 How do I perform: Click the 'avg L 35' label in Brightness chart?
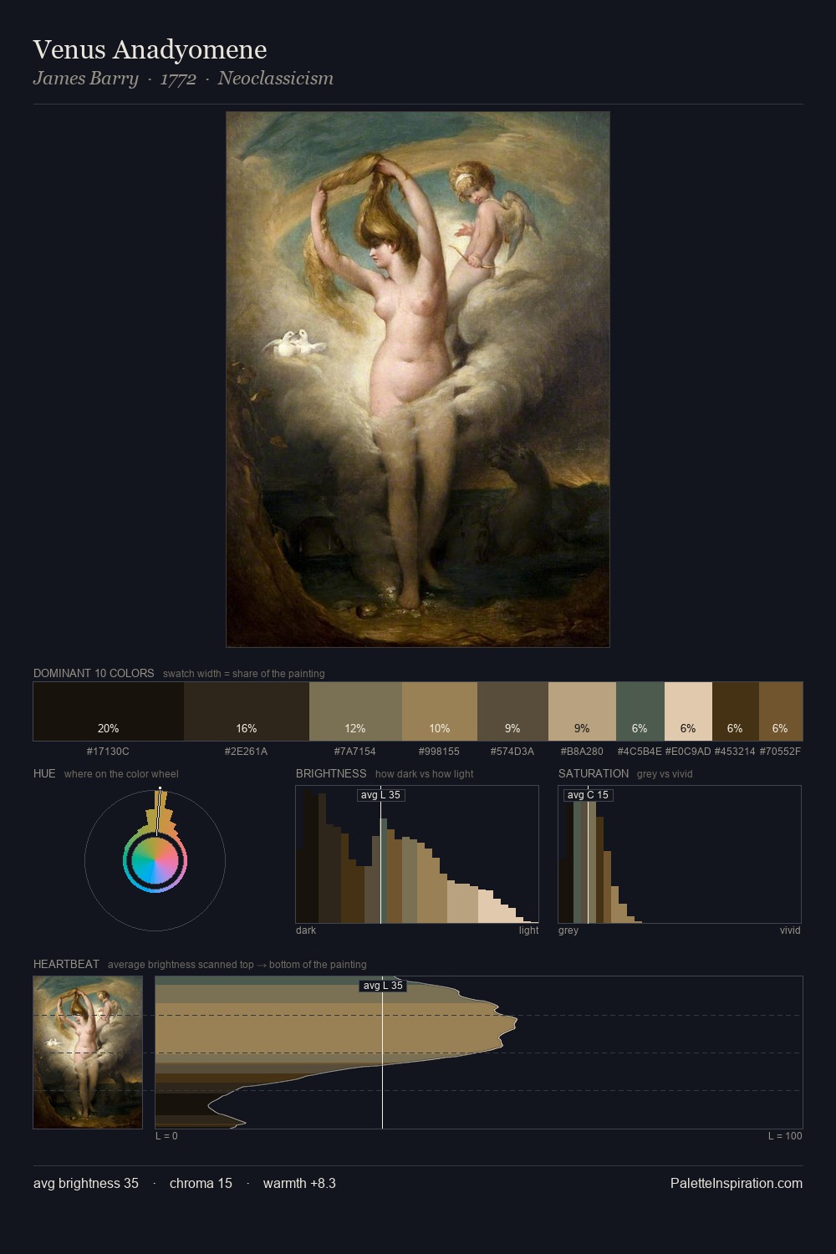381,795
